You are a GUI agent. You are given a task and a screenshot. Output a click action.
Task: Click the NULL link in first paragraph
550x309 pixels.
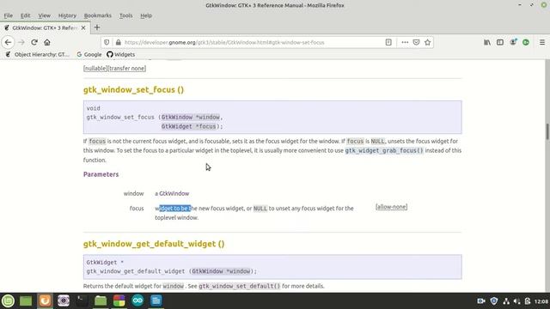(x=378, y=141)
